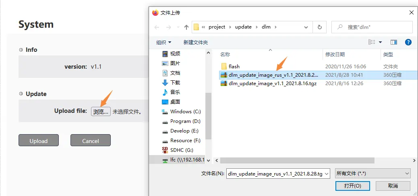Close the 文件上传 dialog
The image size is (418, 196).
(411, 12)
